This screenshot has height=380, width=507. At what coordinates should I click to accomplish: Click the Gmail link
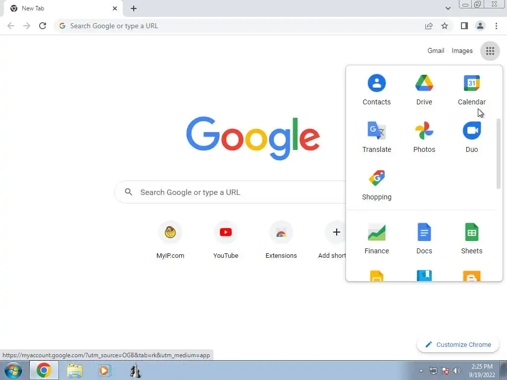click(436, 51)
